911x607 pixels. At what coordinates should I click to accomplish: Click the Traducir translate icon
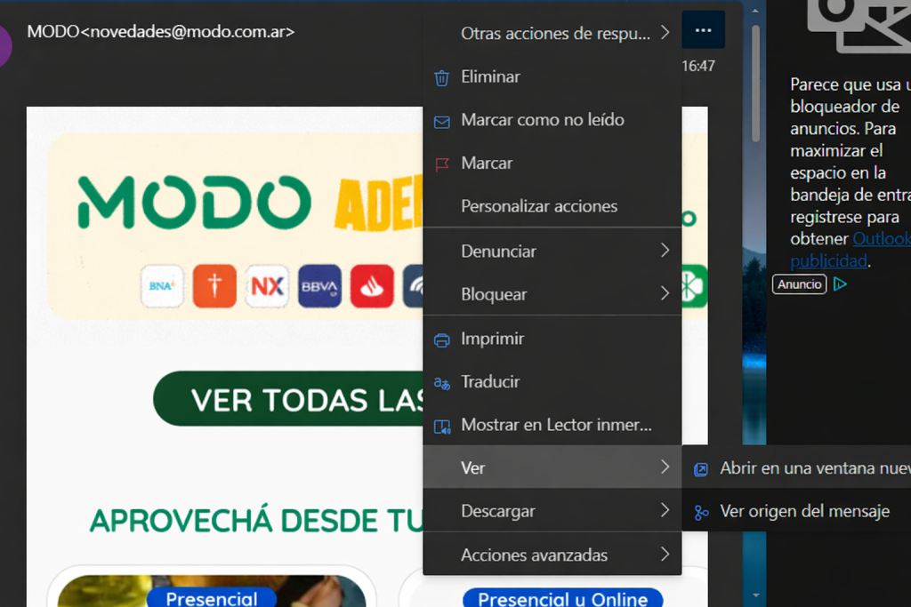click(x=441, y=382)
